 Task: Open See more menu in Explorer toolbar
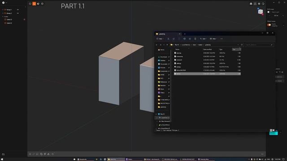tap(222, 39)
